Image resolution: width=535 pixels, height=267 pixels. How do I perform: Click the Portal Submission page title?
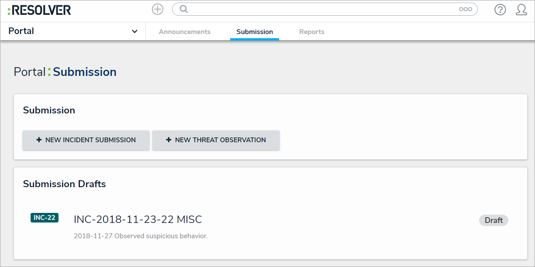tap(65, 72)
